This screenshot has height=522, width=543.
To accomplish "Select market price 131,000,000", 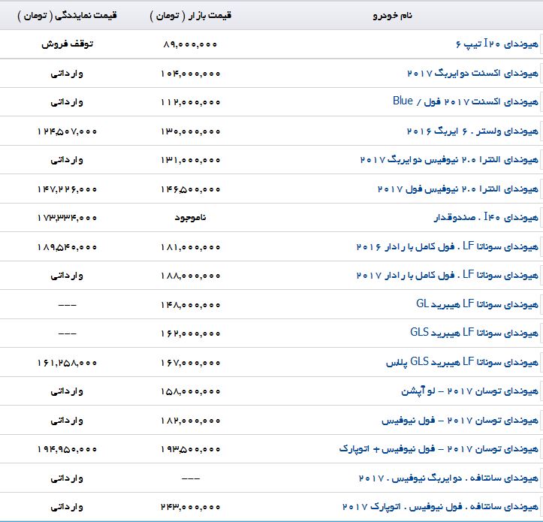I will pyautogui.click(x=191, y=160).
